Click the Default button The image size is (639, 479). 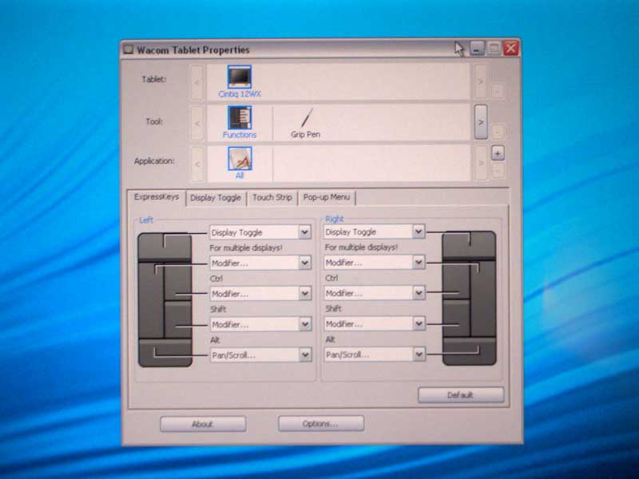461,394
